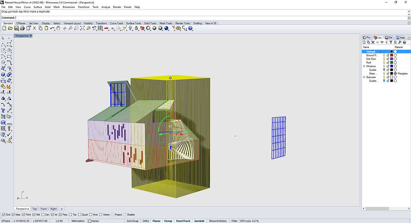Open Options with the gear icon

coord(179,28)
